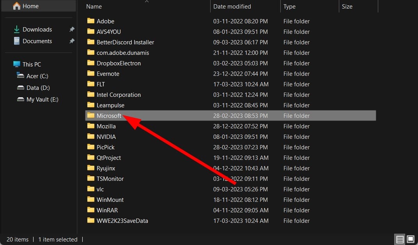Select the Evernote folder name

[108, 74]
